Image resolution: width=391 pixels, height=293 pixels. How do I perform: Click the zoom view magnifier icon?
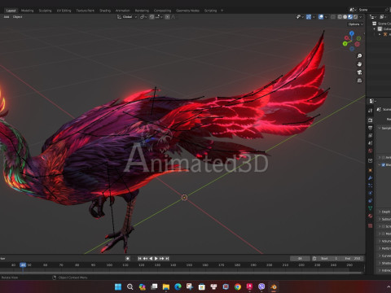359,56
